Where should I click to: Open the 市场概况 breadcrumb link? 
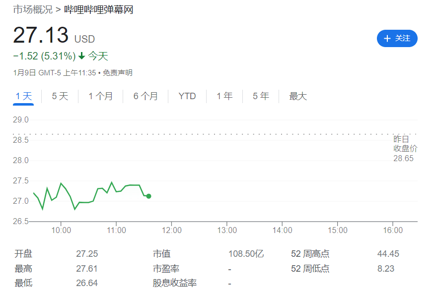[x=33, y=9]
